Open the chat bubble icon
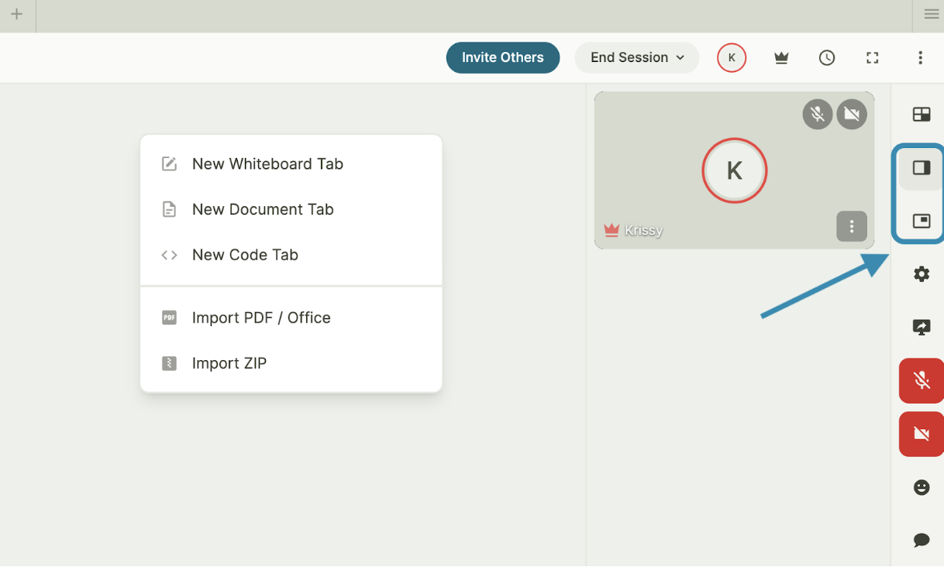Viewport: 944px width, 567px height. point(922,540)
